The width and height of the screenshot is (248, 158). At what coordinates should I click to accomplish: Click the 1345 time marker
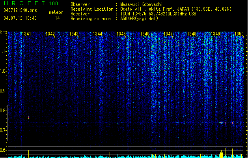(x=121, y=34)
